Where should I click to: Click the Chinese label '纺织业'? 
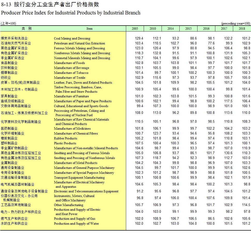6,78
